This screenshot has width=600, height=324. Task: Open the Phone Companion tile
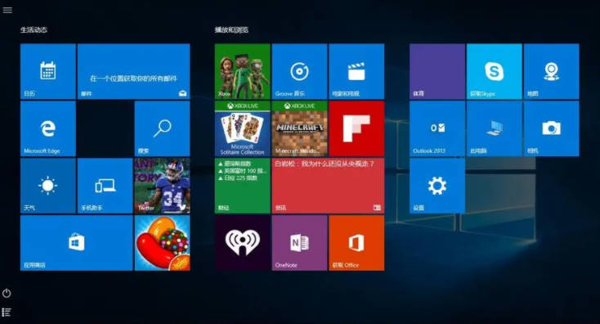click(x=105, y=186)
